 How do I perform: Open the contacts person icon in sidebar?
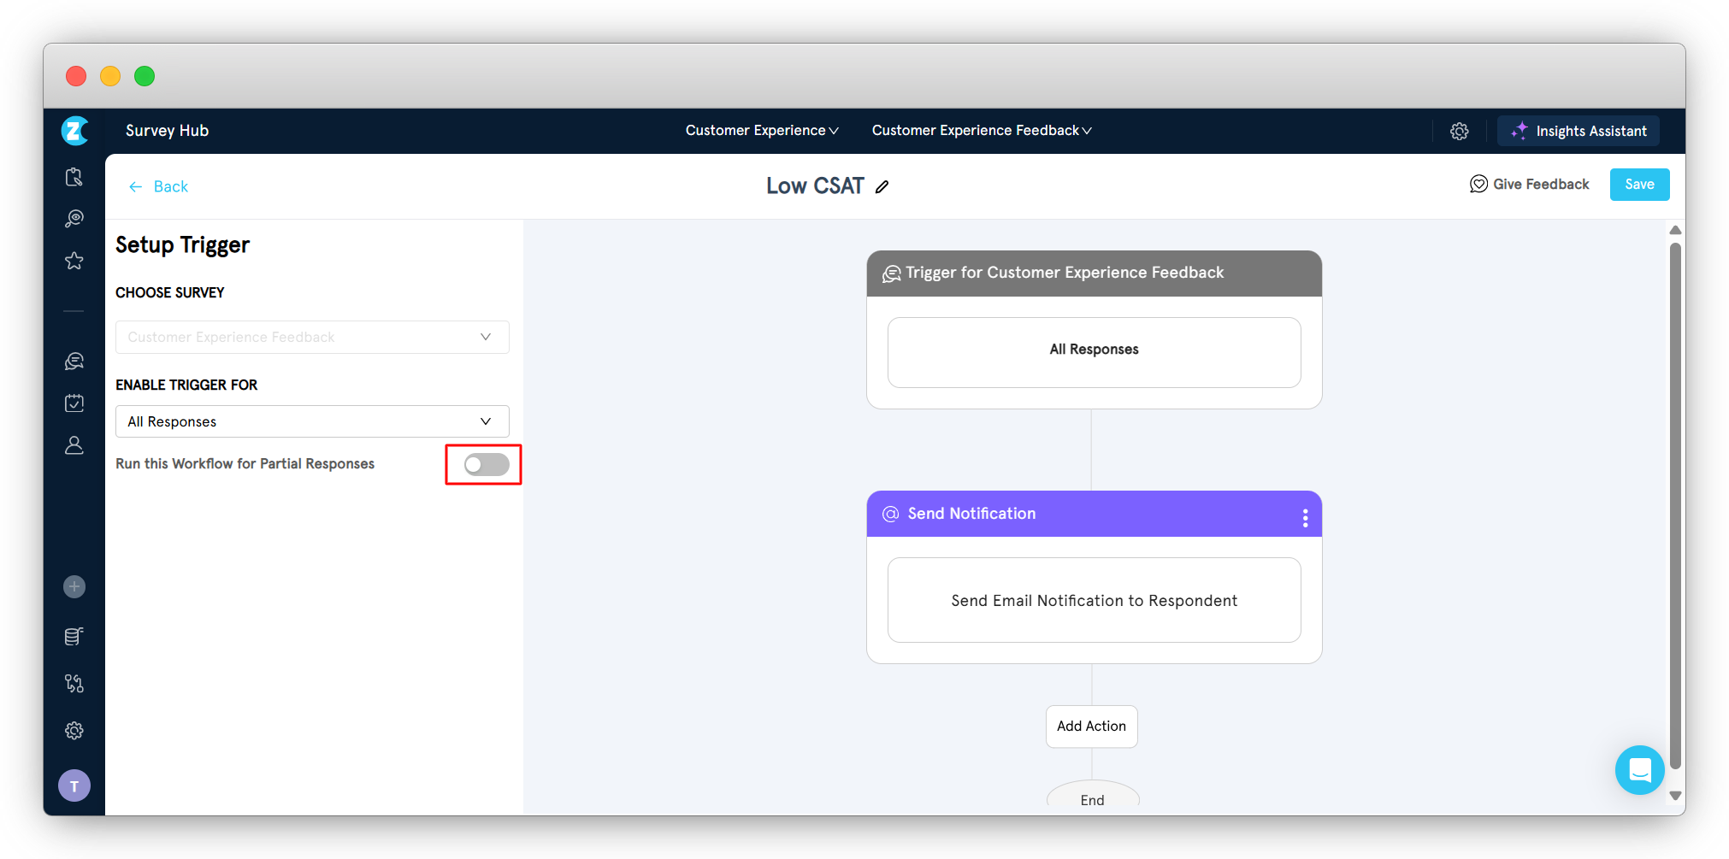click(x=74, y=445)
